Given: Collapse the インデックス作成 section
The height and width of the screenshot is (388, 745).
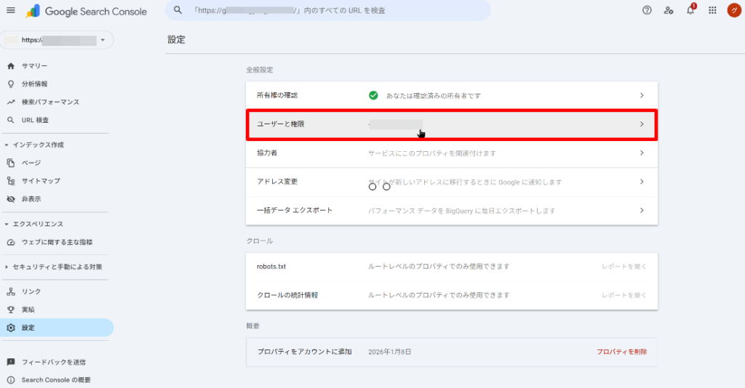Looking at the screenshot, I should [6, 145].
